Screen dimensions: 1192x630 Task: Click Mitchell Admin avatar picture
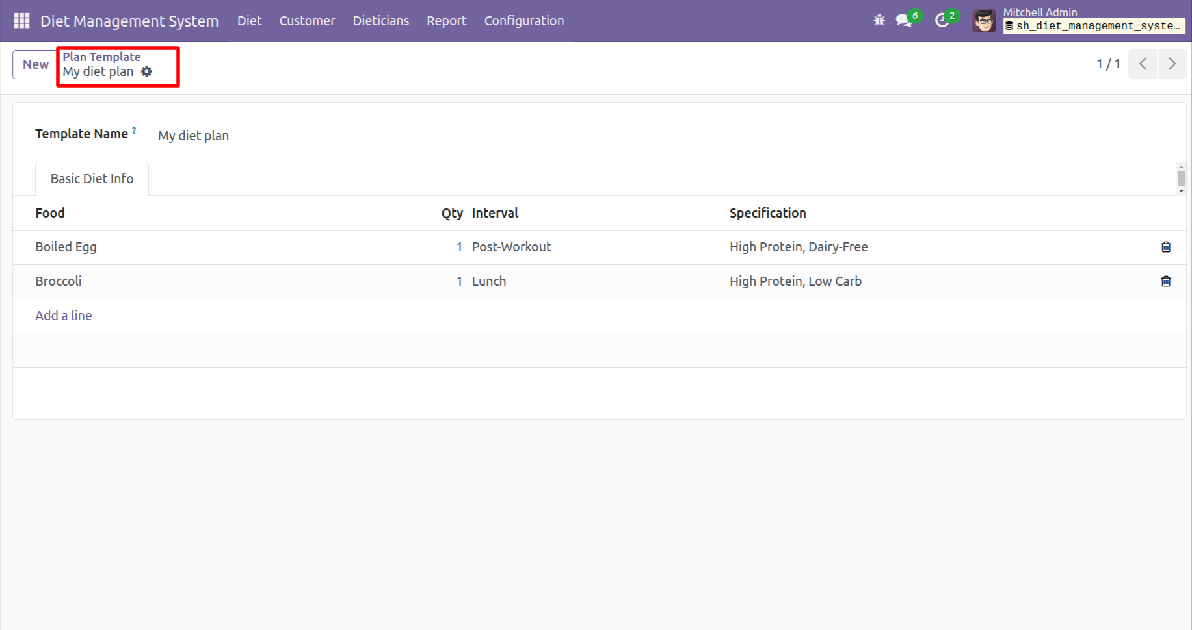pos(984,21)
